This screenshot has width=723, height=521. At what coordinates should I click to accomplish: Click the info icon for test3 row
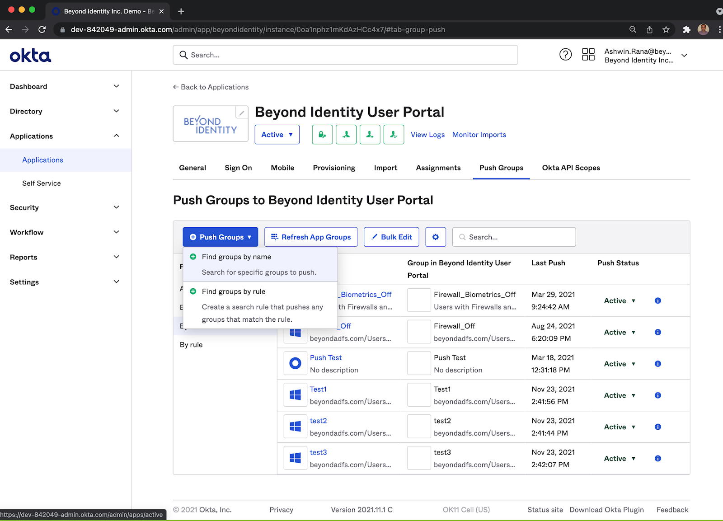(657, 458)
